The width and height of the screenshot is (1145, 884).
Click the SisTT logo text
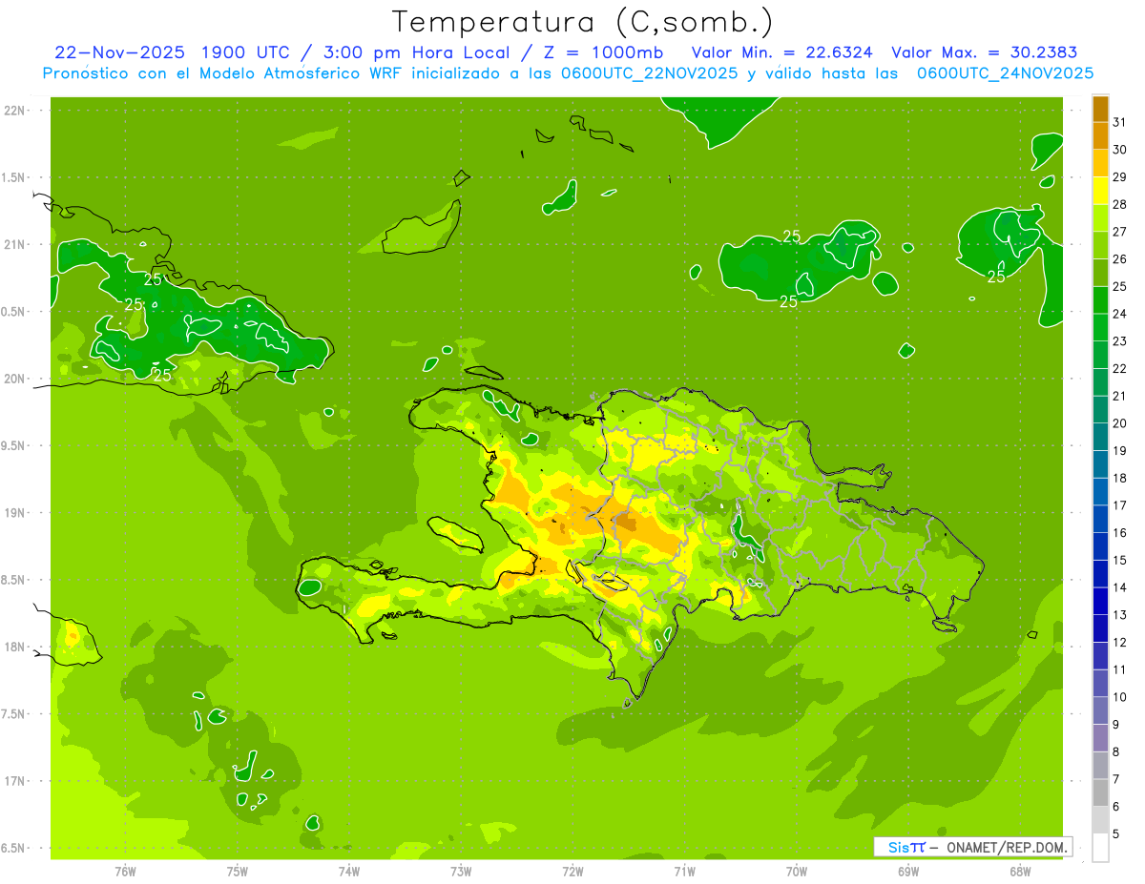[906, 847]
